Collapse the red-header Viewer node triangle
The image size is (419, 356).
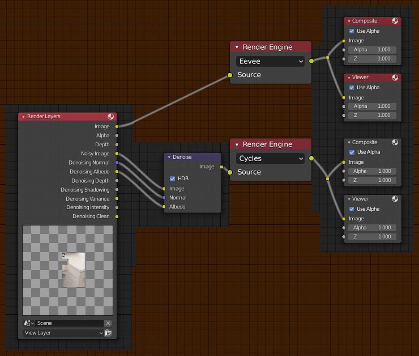pyautogui.click(x=349, y=77)
